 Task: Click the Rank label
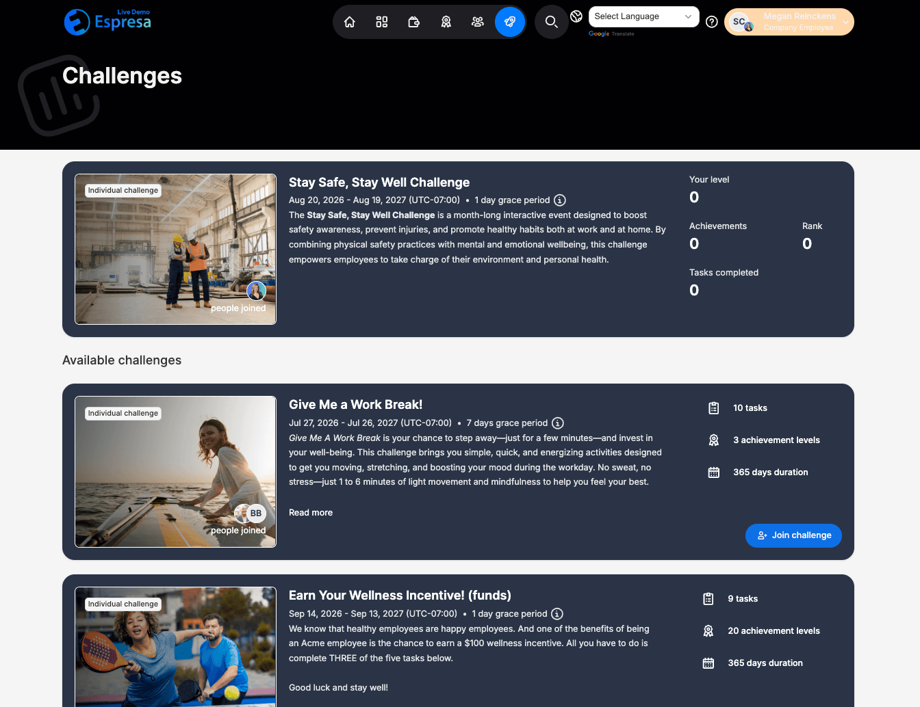(813, 226)
